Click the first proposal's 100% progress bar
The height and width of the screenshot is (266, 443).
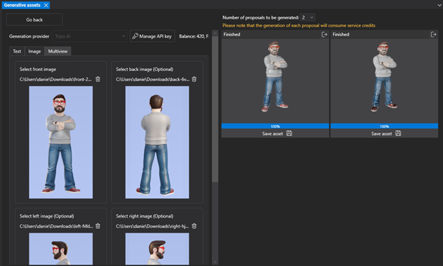(x=275, y=126)
